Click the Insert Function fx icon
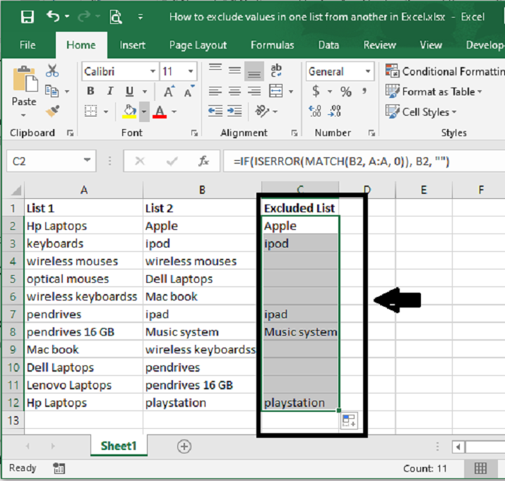The image size is (505, 481). click(203, 162)
